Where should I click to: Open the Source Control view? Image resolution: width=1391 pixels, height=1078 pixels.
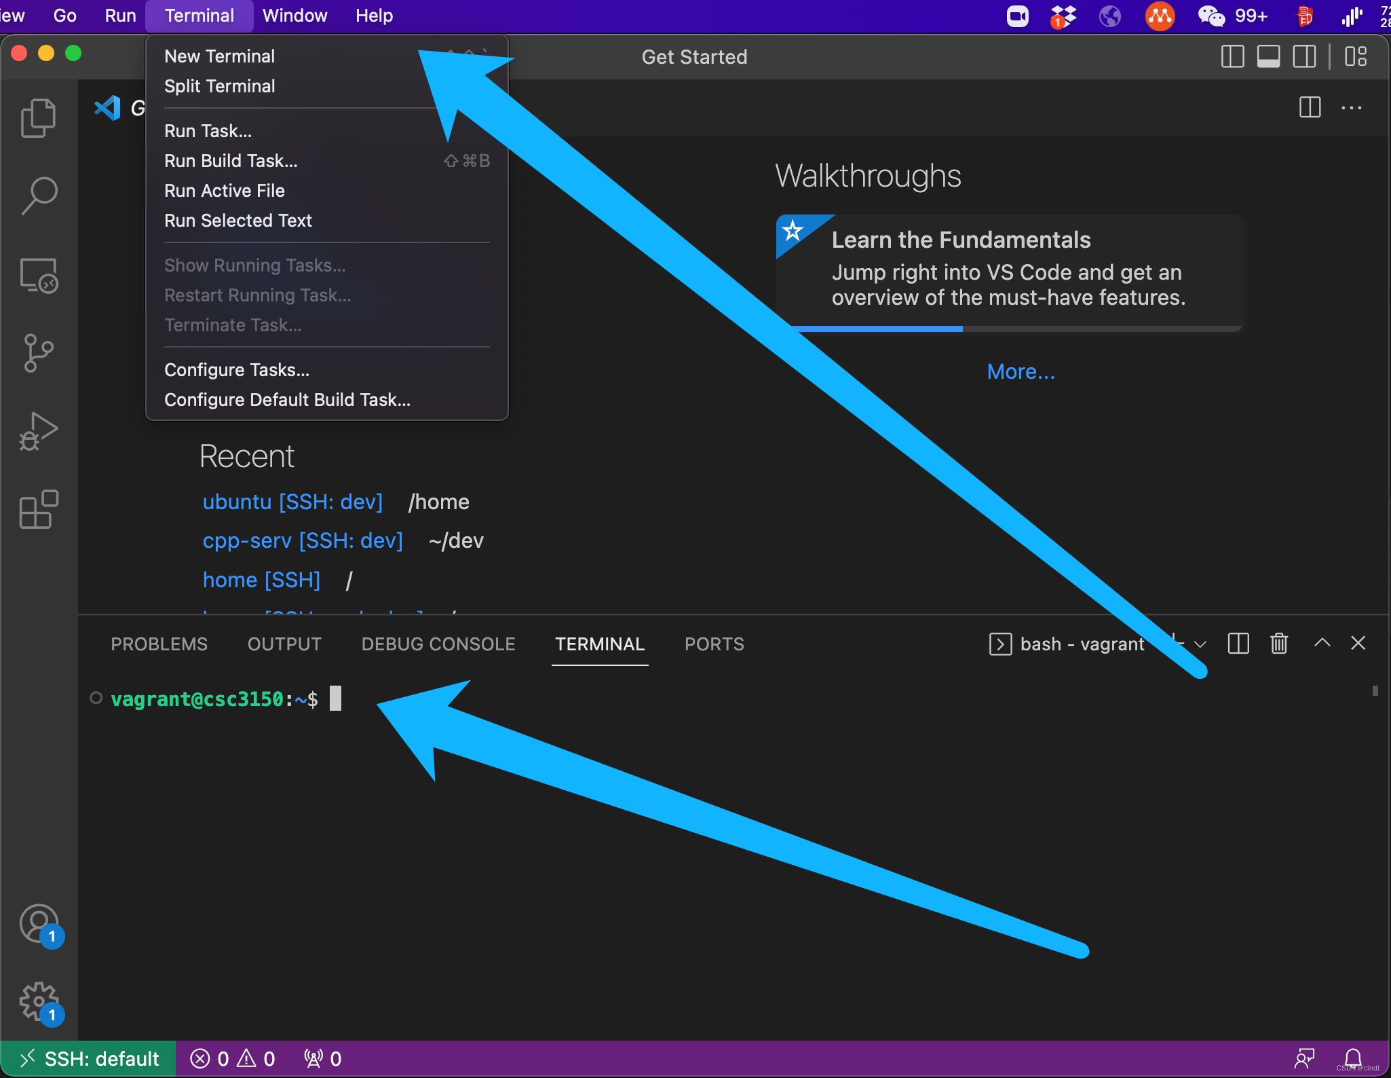[39, 353]
